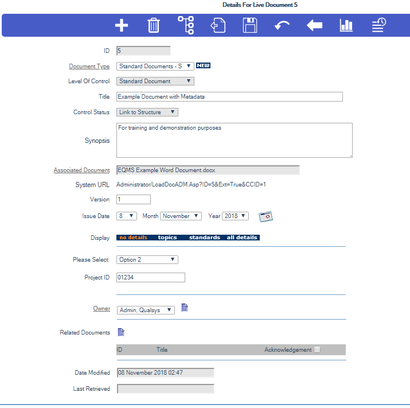Follow the Document Type link
This screenshot has width=410, height=408.
(89, 67)
